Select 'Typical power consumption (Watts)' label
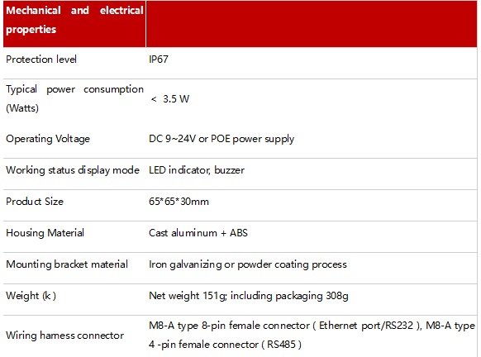Screen dimensions: 481x357 pos(74,99)
